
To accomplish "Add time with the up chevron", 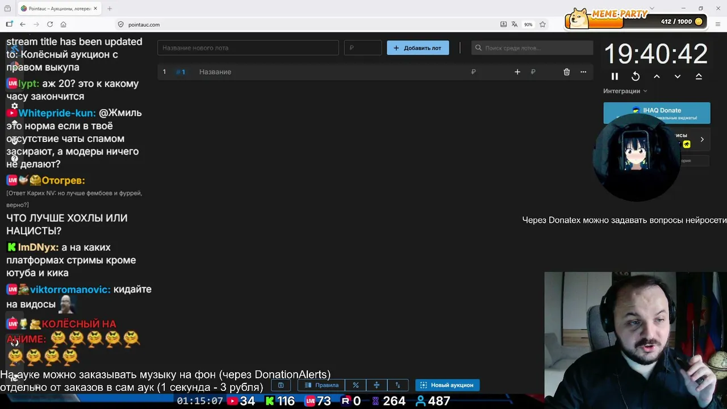I will (x=657, y=76).
